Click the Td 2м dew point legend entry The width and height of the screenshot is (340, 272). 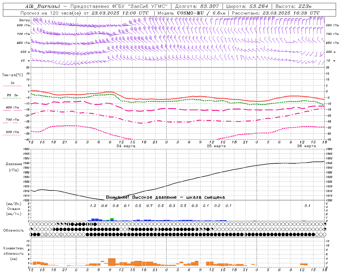pos(12,95)
